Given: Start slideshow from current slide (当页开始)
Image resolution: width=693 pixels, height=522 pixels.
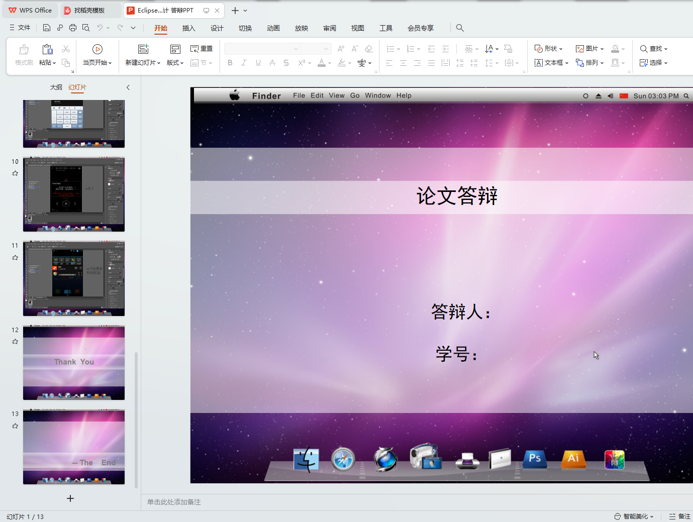Looking at the screenshot, I should pos(97,49).
